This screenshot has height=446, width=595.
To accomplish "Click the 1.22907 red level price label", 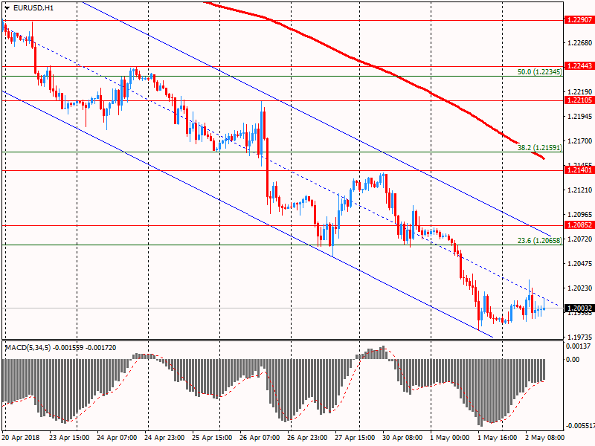I will pyautogui.click(x=579, y=20).
